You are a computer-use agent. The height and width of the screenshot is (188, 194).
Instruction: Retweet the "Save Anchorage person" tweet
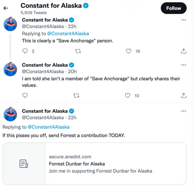click(78, 51)
